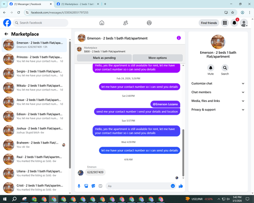254x203 pixels.
Task: Open the Friends icon in top navigation
Action: (125, 23)
